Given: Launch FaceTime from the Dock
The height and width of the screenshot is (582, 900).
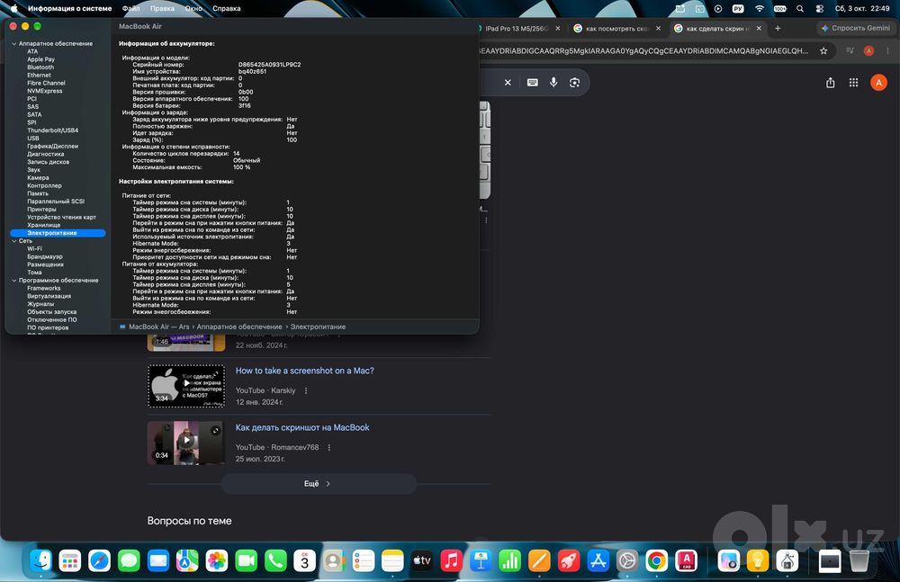Looking at the screenshot, I should coord(246,560).
